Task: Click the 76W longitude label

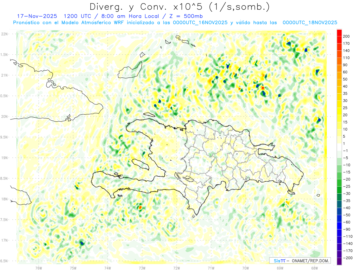Action: (39, 268)
